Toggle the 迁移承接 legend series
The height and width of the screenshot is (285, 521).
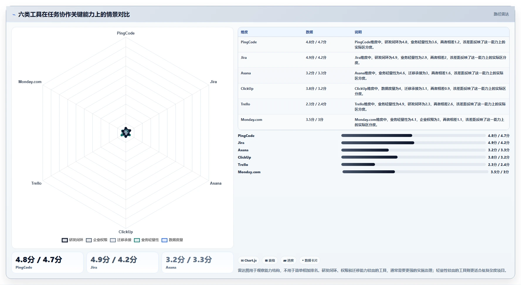pos(121,240)
